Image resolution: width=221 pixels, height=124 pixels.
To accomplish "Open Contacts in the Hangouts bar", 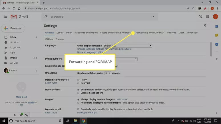I will pos(15,115).
